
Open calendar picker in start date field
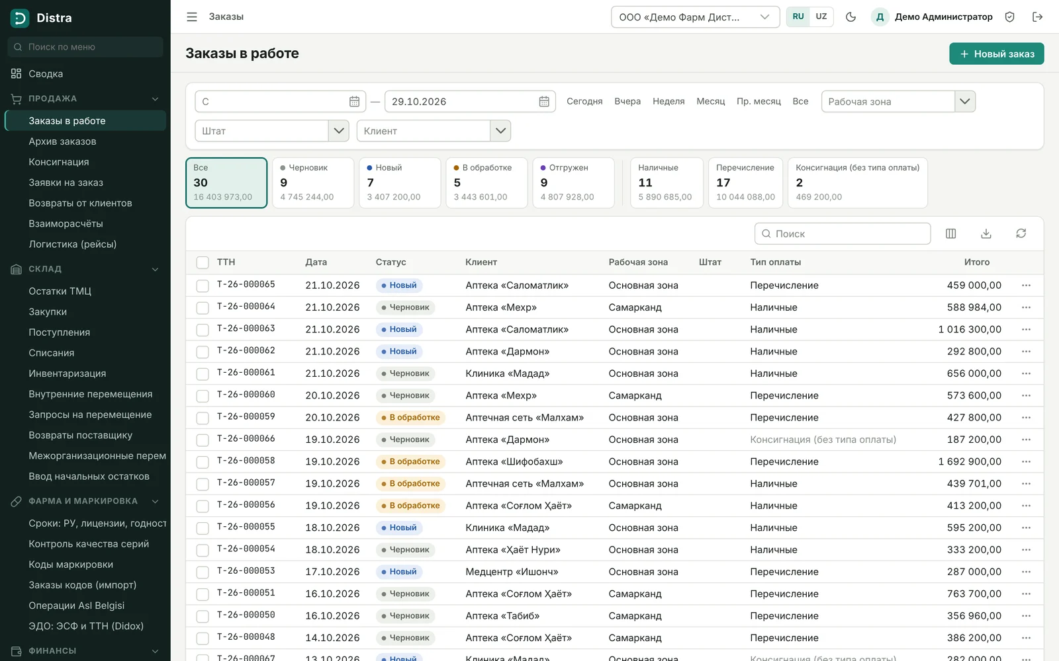[354, 102]
